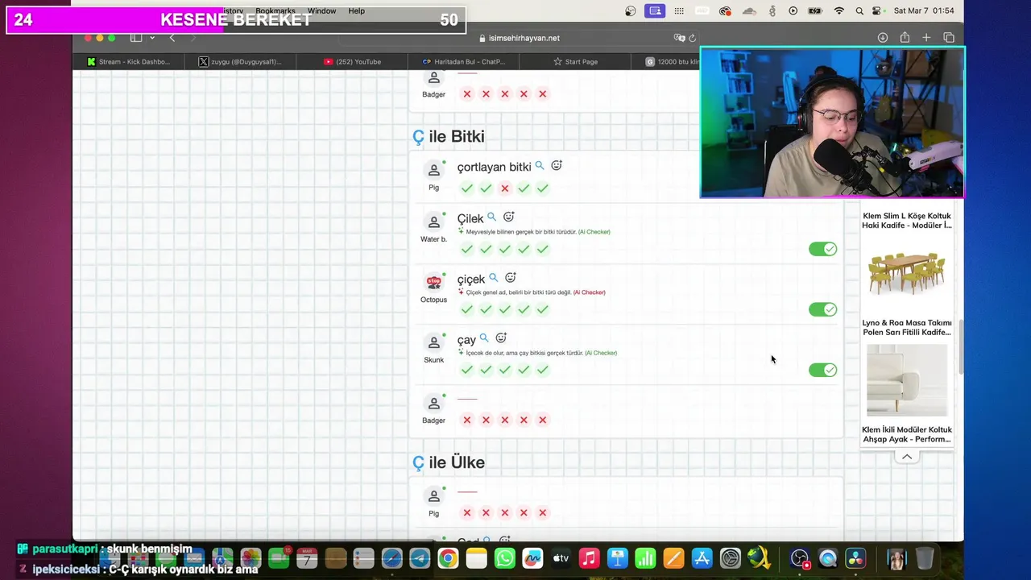
Task: Open the Help menu
Action: (x=356, y=11)
